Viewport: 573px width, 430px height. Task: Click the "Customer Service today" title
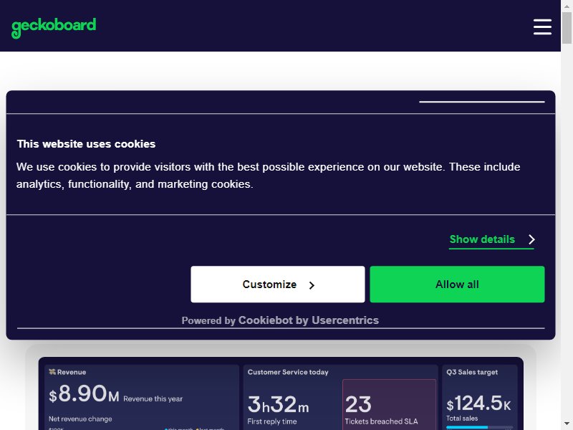[288, 372]
